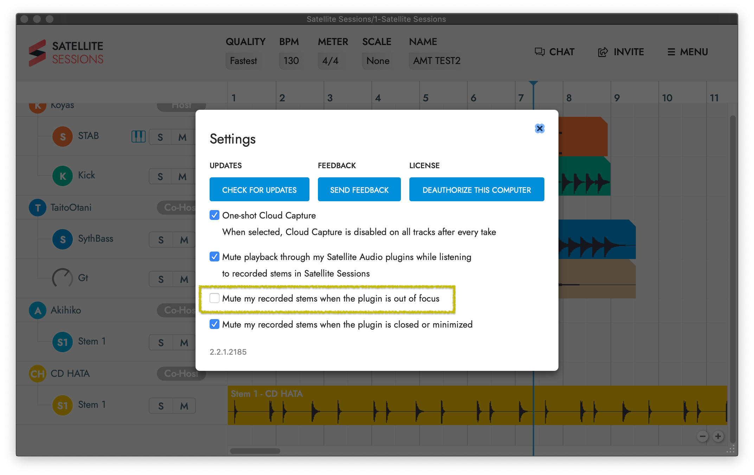Screen dimensions: 754x475
Task: Solo the Kick track
Action: coord(160,177)
